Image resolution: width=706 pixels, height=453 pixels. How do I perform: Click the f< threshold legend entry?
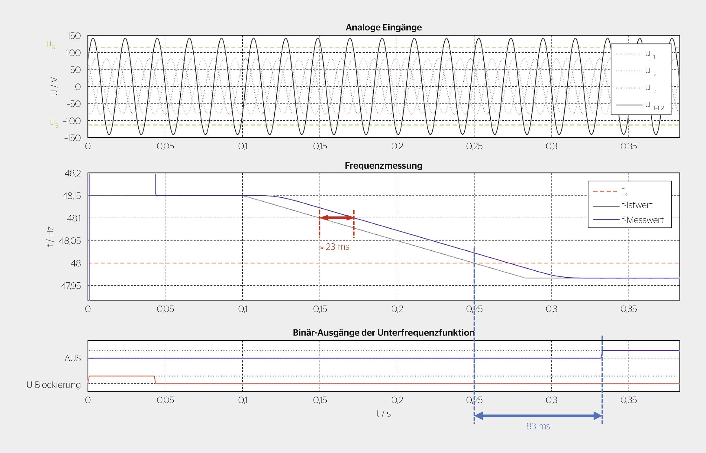pos(610,191)
